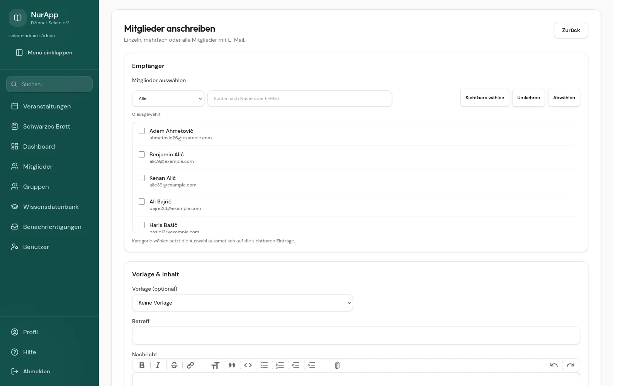Focus the sidebar Suchen field

pos(49,84)
